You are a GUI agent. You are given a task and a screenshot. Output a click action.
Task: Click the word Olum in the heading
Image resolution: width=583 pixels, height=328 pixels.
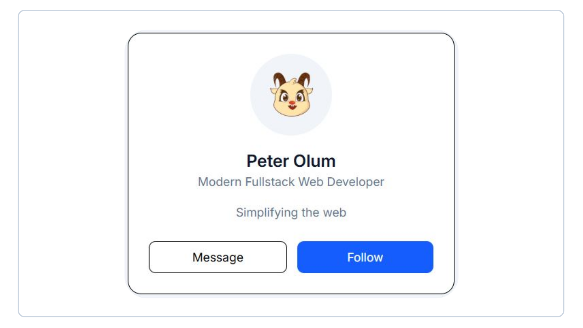coord(314,161)
